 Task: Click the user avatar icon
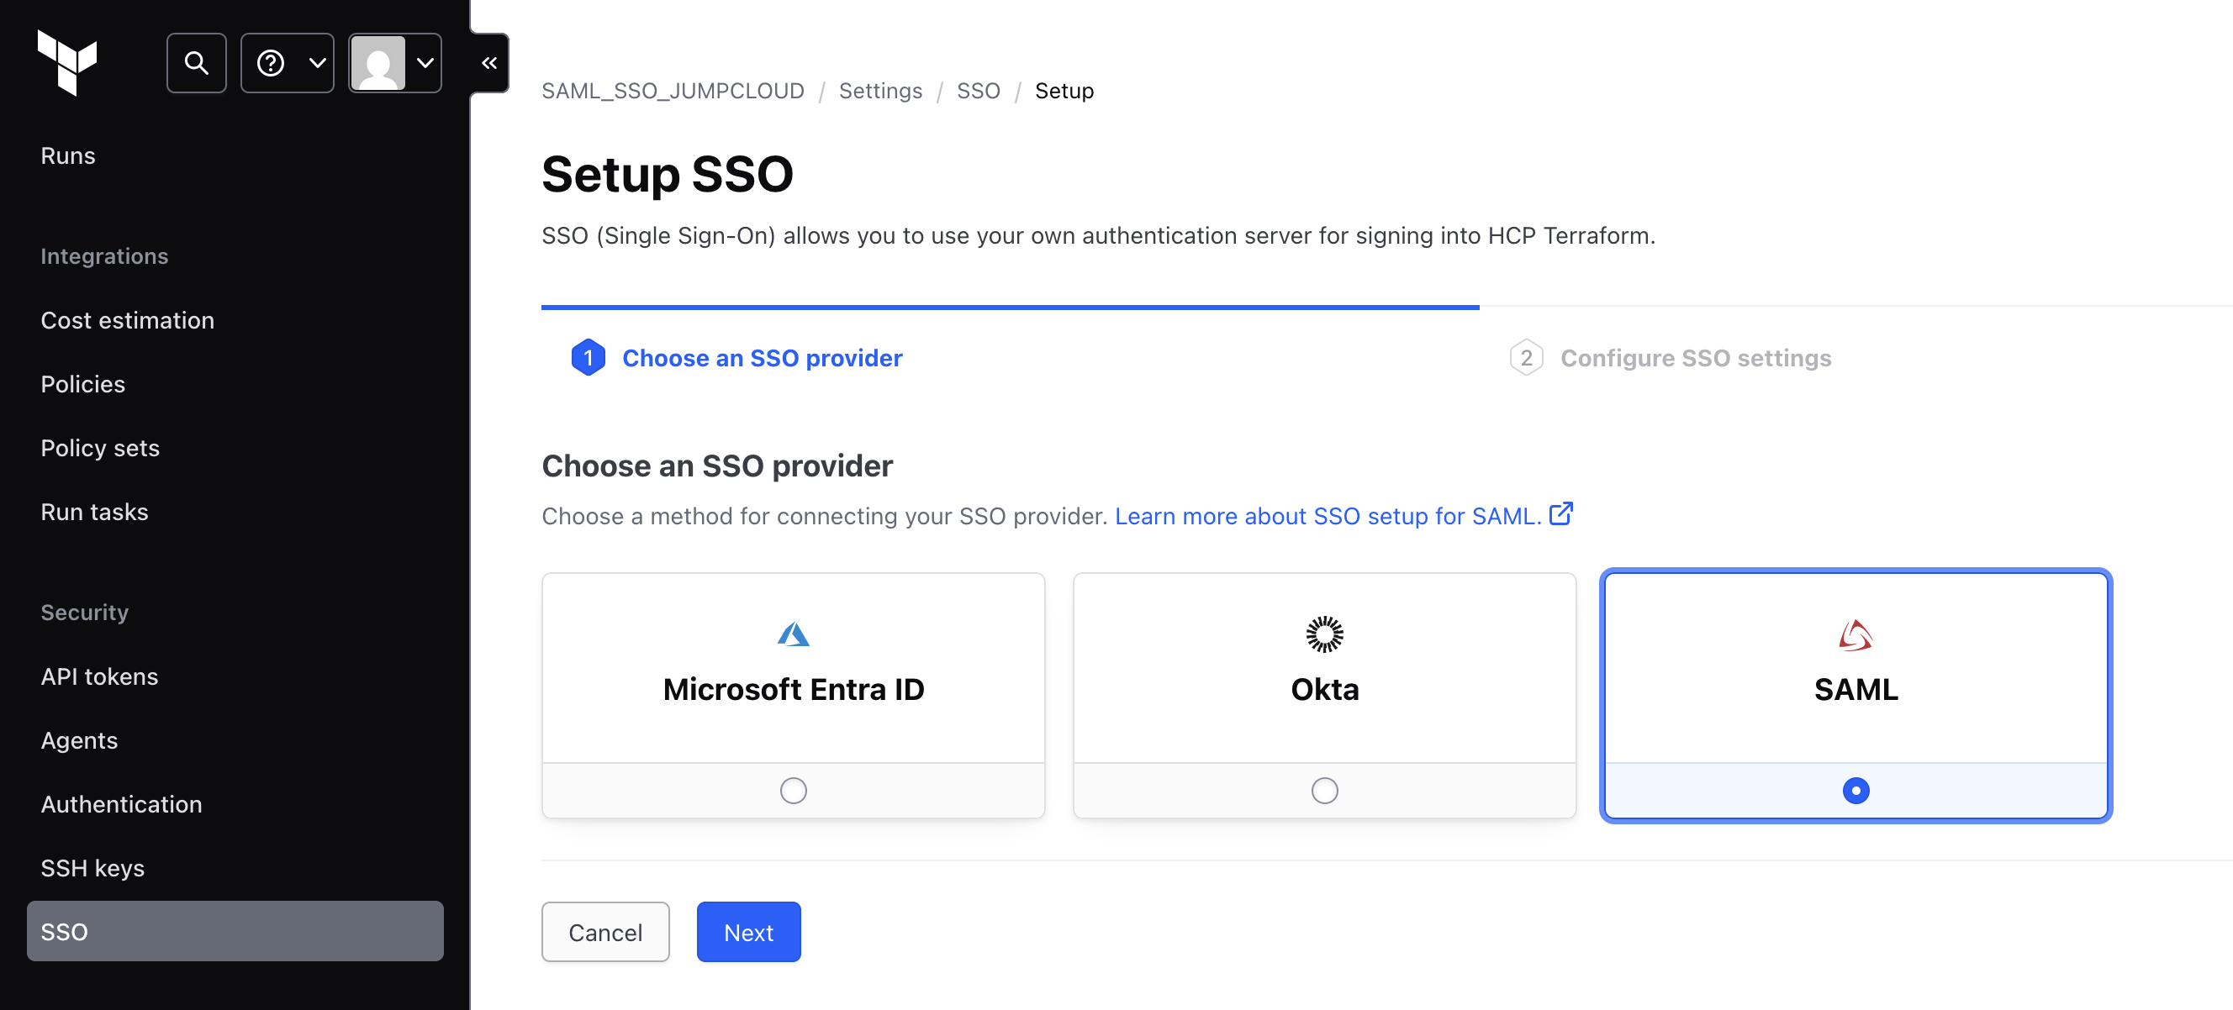(x=378, y=62)
